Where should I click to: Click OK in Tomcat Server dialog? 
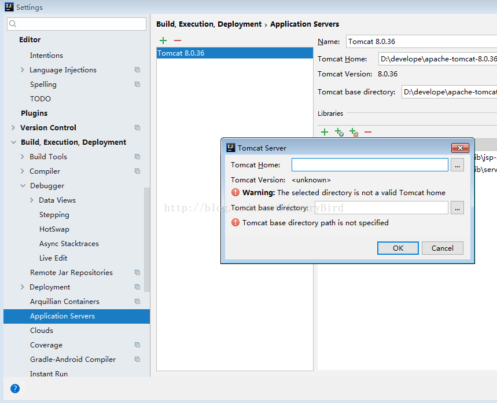tap(398, 248)
